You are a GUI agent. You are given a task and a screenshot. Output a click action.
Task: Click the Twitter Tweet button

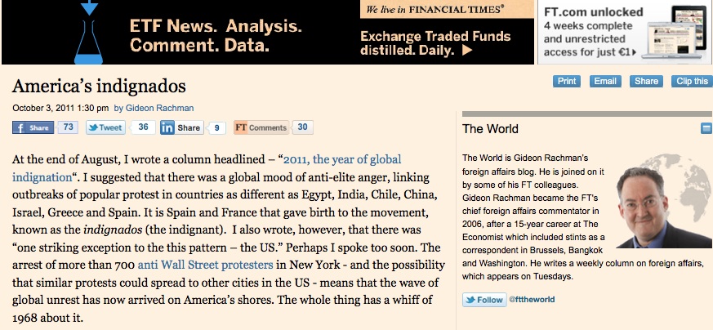[105, 127]
